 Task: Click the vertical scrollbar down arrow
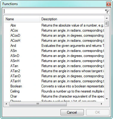click(x=107, y=99)
